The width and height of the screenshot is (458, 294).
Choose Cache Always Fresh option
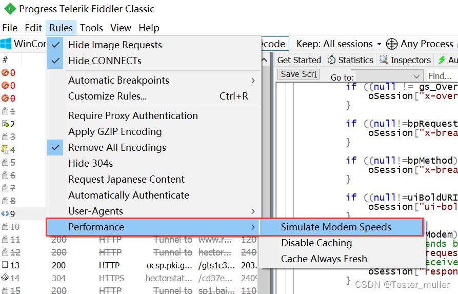[341, 259]
